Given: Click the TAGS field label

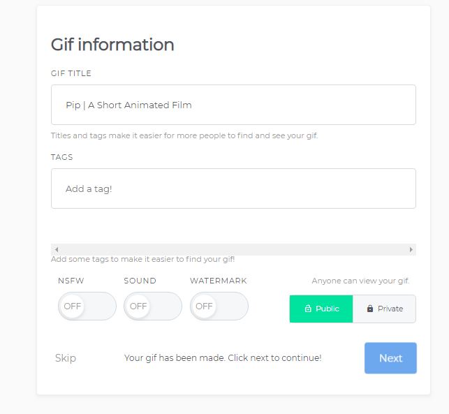Looking at the screenshot, I should point(61,157).
